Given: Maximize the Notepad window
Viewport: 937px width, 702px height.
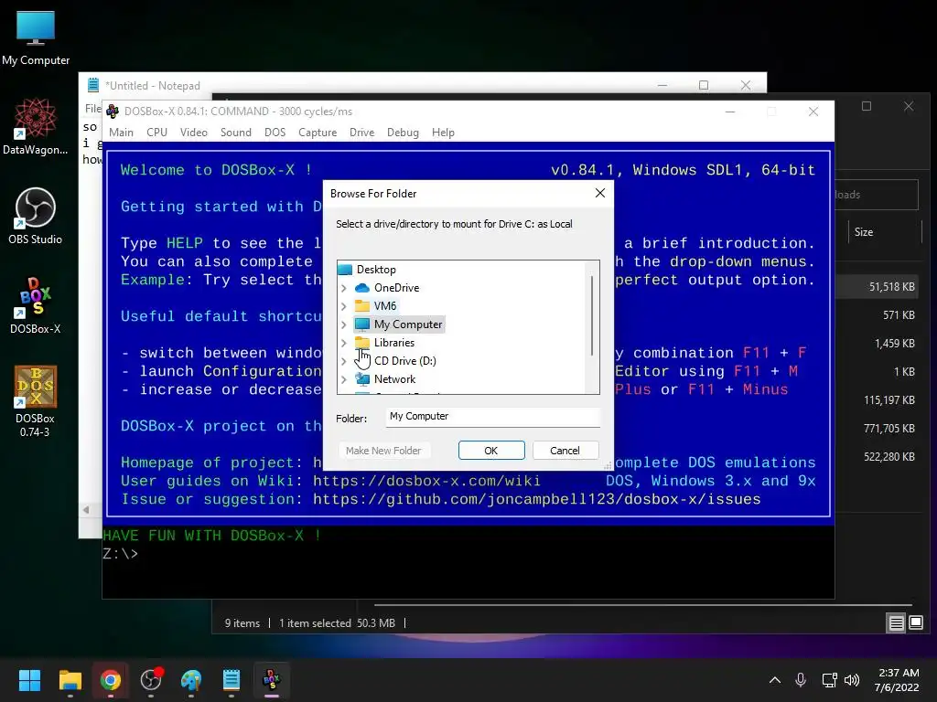Looking at the screenshot, I should pos(704,85).
